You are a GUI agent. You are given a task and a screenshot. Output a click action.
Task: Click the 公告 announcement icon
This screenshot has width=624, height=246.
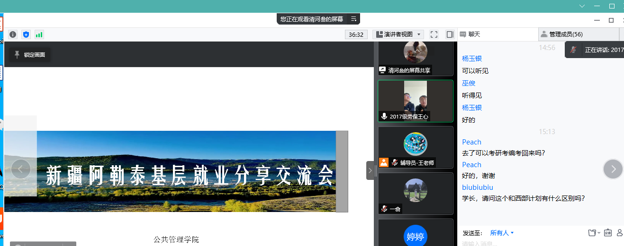tap(607, 233)
